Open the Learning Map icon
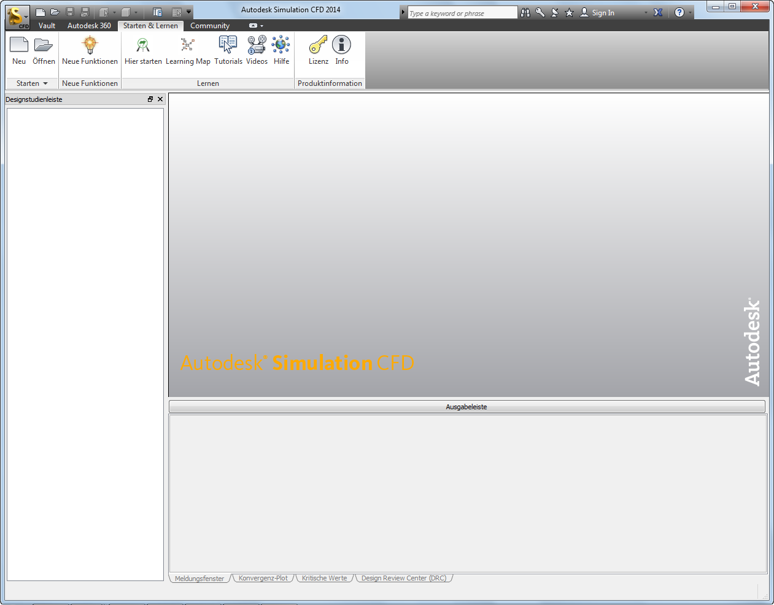Screen dimensions: 774x605 coord(188,45)
